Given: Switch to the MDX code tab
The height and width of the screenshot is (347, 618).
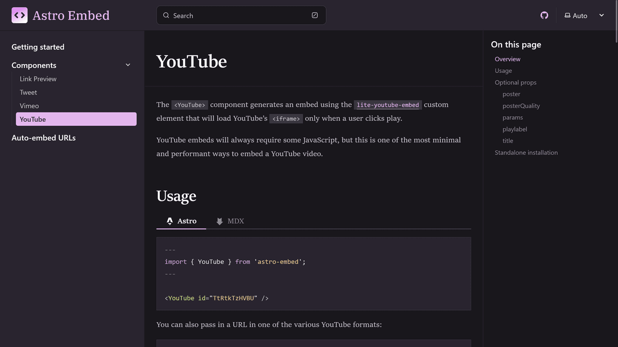Looking at the screenshot, I should (x=230, y=221).
